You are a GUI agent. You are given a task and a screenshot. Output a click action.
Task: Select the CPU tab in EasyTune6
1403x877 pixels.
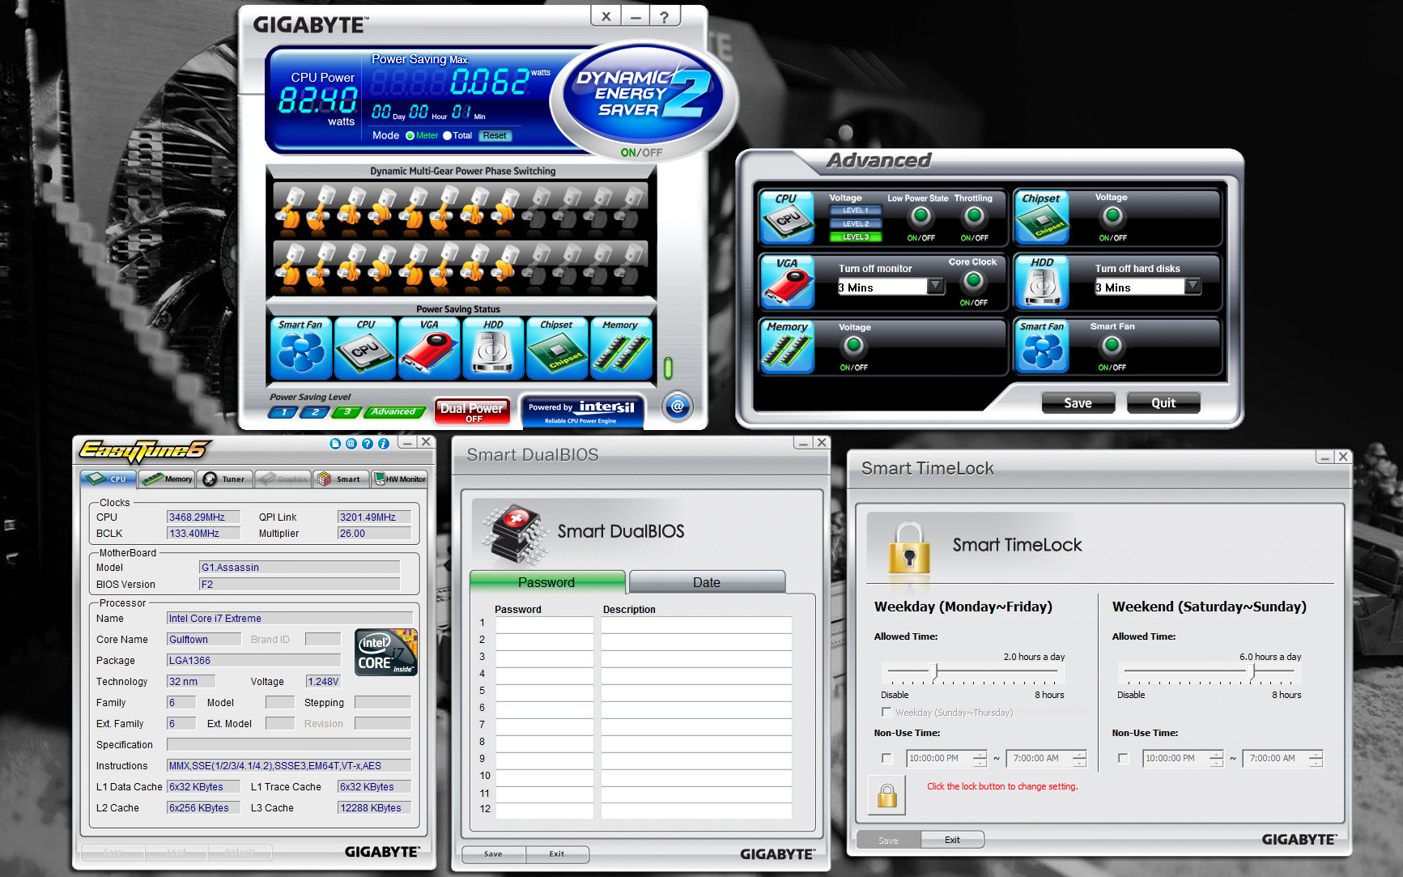(108, 479)
